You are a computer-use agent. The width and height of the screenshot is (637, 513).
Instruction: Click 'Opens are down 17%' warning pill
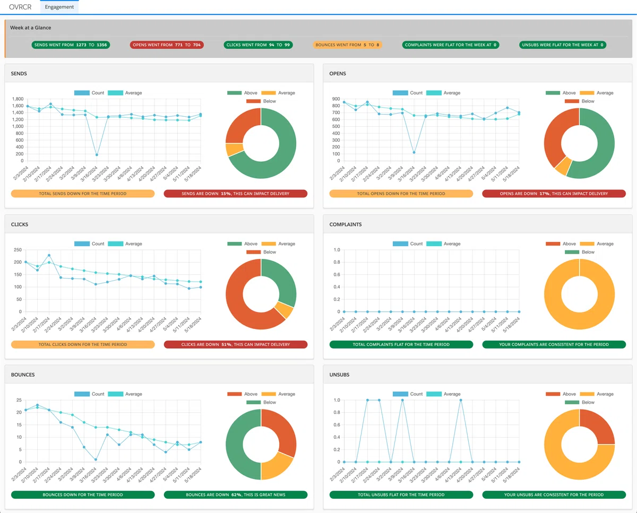[x=554, y=194]
